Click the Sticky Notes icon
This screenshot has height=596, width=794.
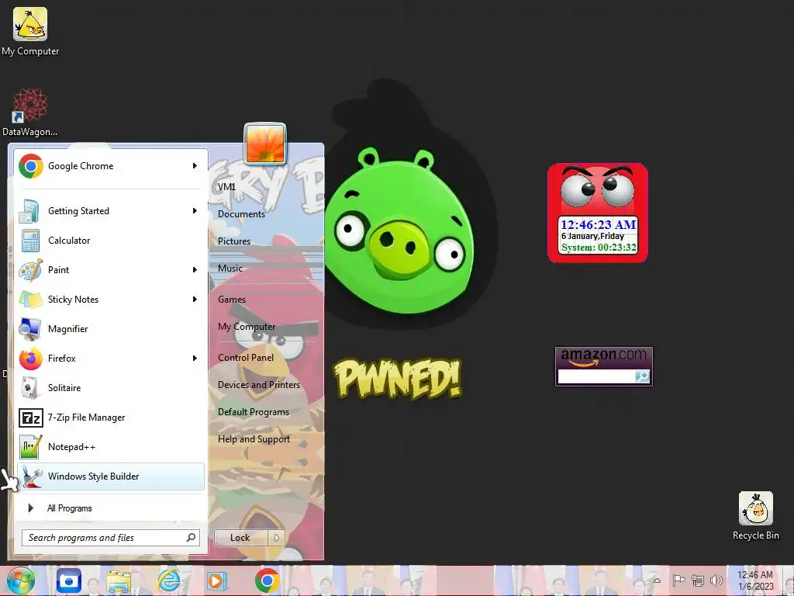pyautogui.click(x=30, y=299)
